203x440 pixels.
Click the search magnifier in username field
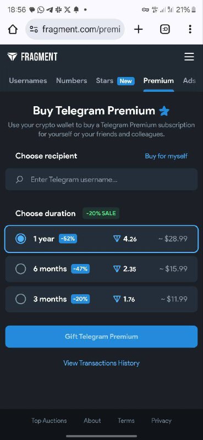point(19,179)
